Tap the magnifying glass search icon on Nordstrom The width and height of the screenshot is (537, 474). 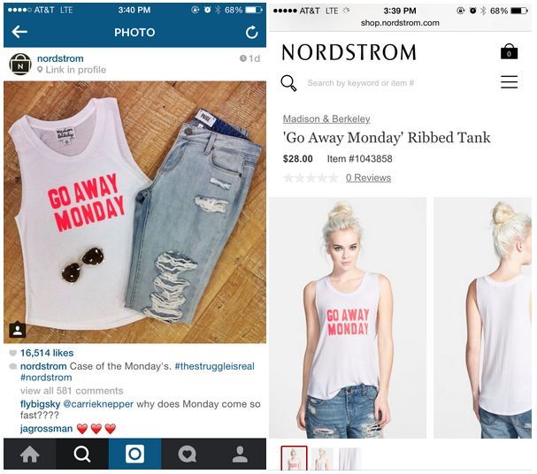click(x=288, y=83)
